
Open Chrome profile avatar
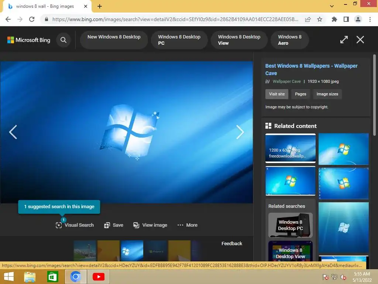(x=358, y=19)
